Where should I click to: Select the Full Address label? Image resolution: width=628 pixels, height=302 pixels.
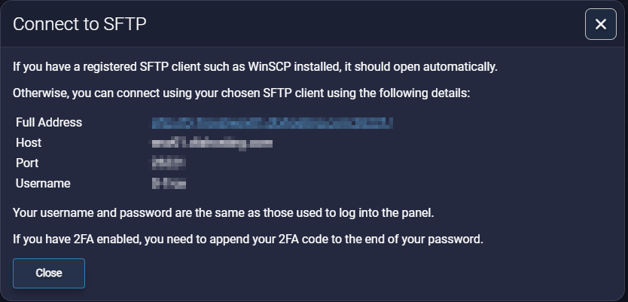pyautogui.click(x=49, y=122)
